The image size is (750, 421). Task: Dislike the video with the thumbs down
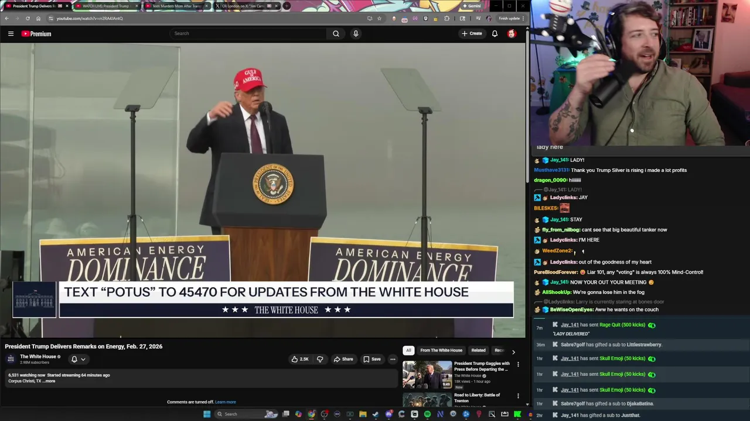pyautogui.click(x=320, y=359)
